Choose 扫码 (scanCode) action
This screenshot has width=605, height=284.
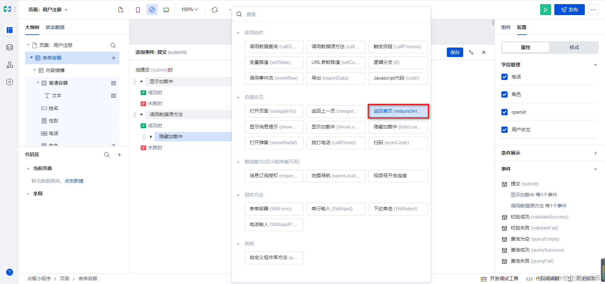coord(398,143)
